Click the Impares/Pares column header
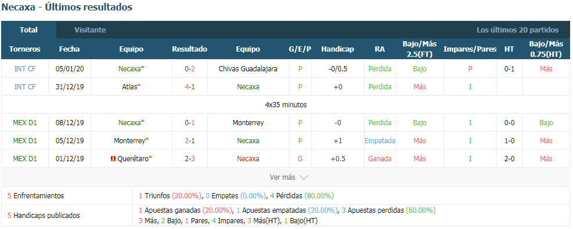 (470, 49)
